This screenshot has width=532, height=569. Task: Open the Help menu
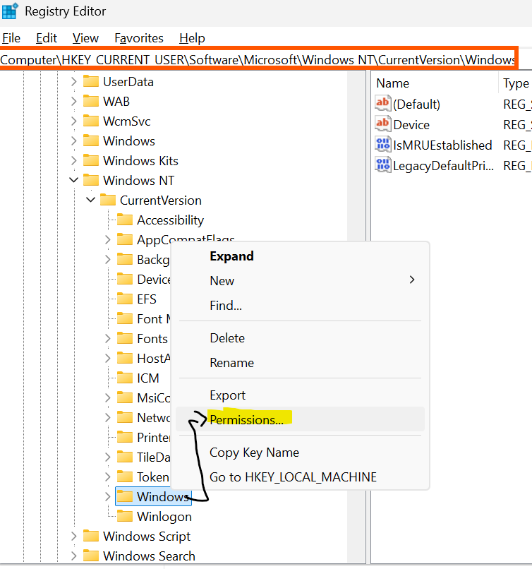[192, 38]
